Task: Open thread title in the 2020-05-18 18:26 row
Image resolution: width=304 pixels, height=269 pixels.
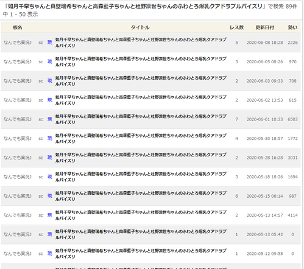Action: [x=141, y=176]
